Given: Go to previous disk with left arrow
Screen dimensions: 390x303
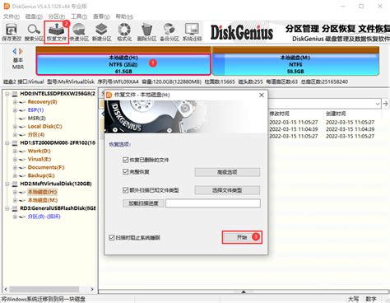Looking at the screenshot, I should pyautogui.click(x=15, y=51).
